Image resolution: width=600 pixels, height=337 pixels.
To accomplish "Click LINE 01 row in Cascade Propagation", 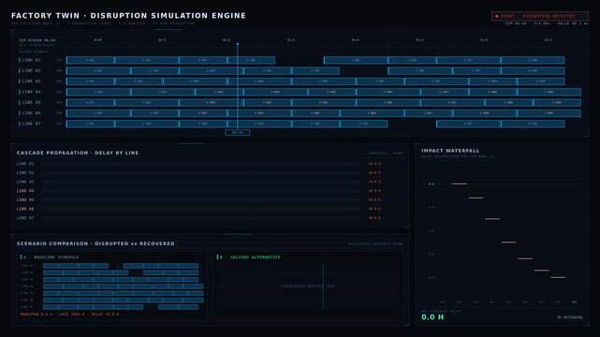I will 199,163.
